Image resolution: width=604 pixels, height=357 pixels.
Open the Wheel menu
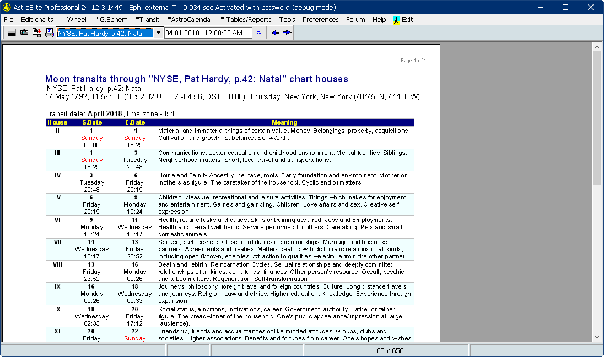point(74,20)
